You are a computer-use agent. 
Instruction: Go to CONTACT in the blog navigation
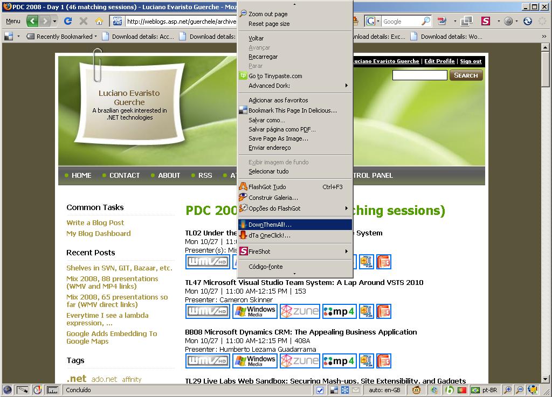tap(125, 175)
